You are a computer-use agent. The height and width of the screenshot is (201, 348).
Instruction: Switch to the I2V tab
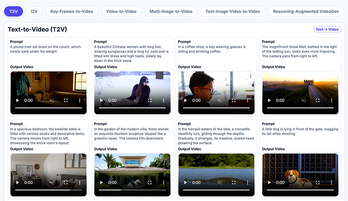(x=34, y=11)
